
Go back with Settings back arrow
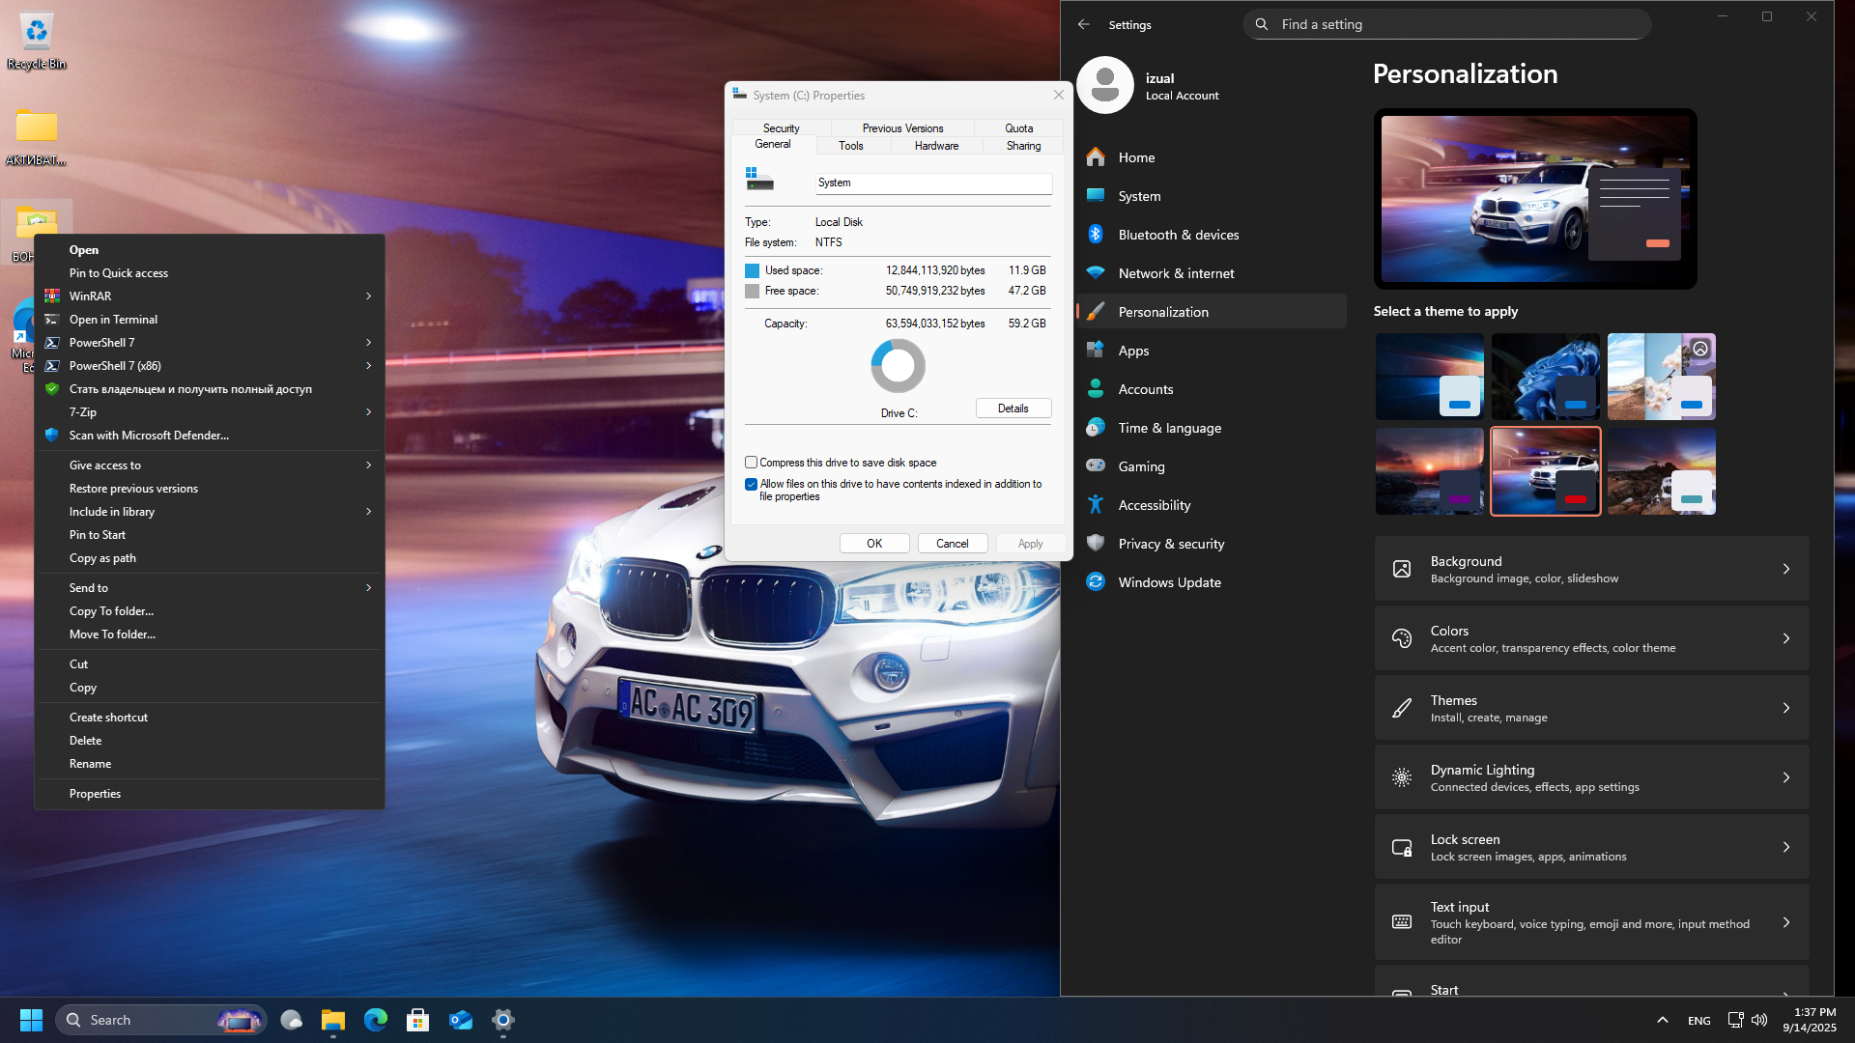point(1084,24)
